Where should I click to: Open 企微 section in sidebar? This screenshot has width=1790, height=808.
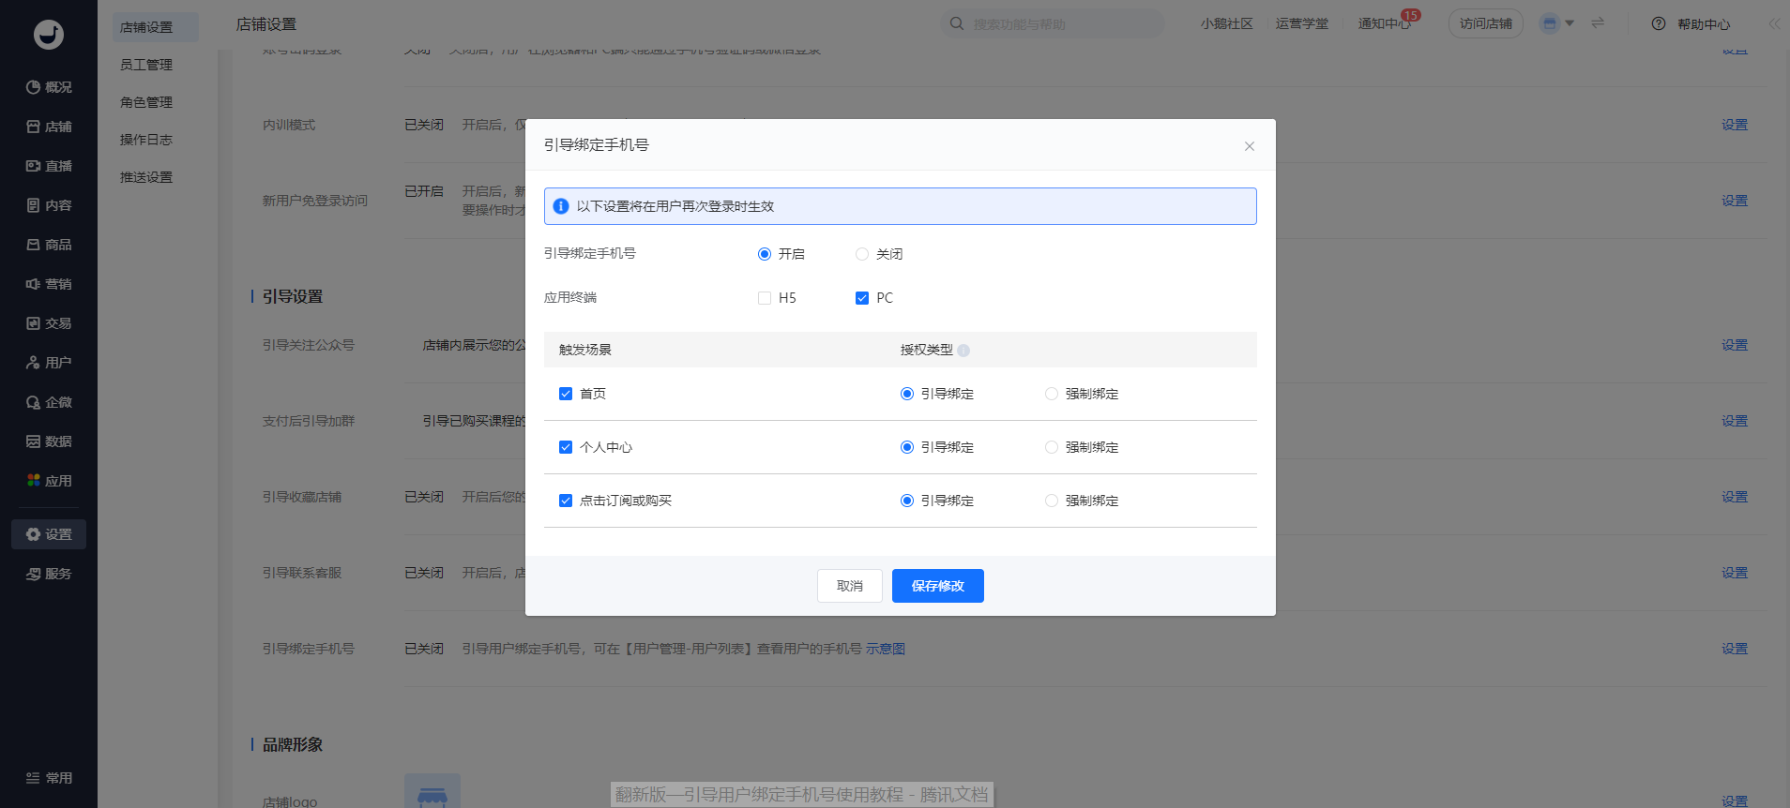tap(49, 402)
